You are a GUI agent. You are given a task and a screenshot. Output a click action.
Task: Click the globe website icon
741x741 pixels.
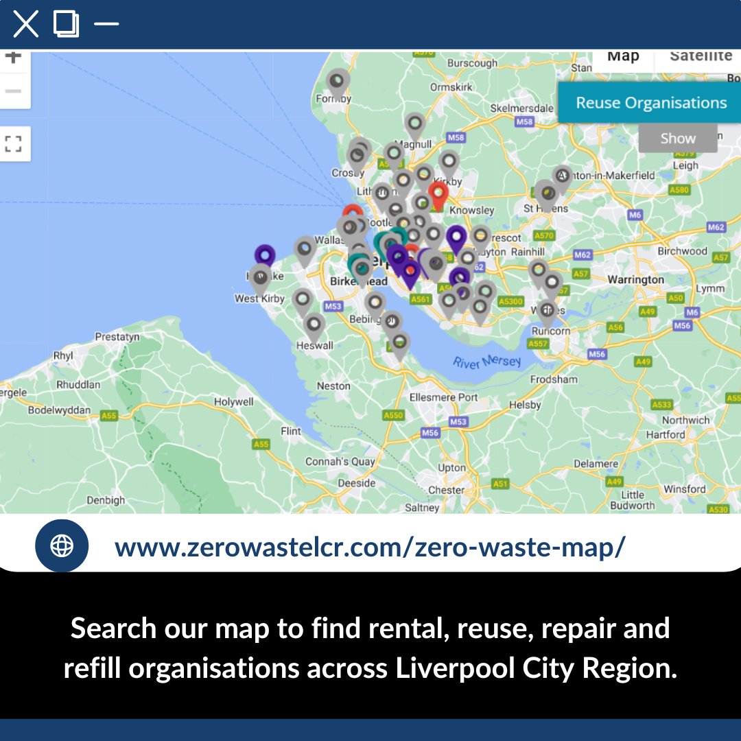coord(62,546)
